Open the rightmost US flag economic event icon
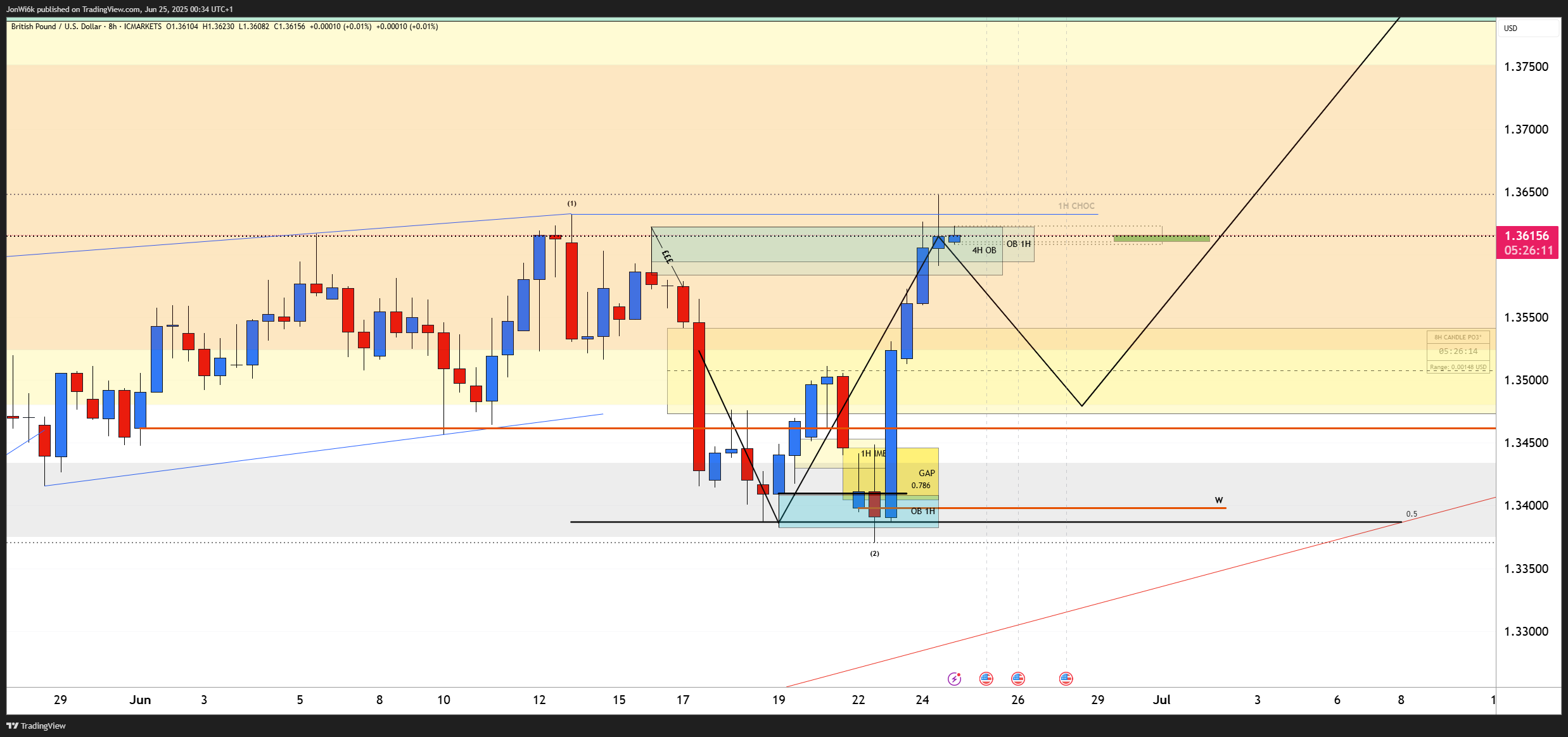 (1066, 679)
